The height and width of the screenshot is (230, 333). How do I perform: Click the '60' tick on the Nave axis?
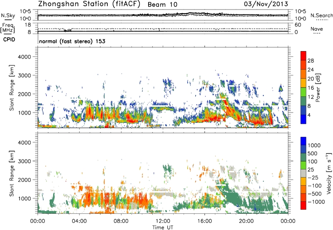click(x=298, y=25)
